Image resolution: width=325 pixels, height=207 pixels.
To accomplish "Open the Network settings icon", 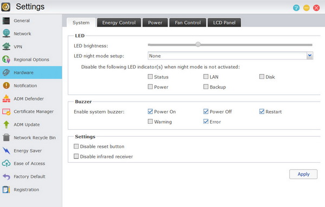I will 6,34.
